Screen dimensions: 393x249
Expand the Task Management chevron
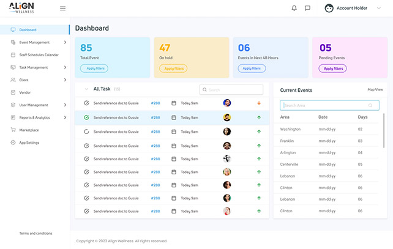tap(65, 67)
